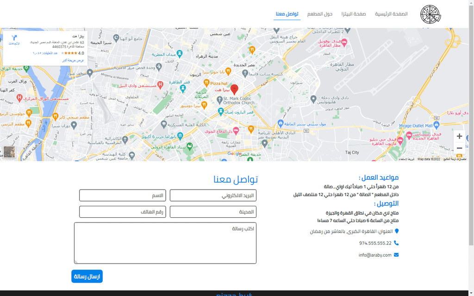Select the بابا جونز بيتزا restaurant marker
474x296 pixels.
tap(228, 72)
